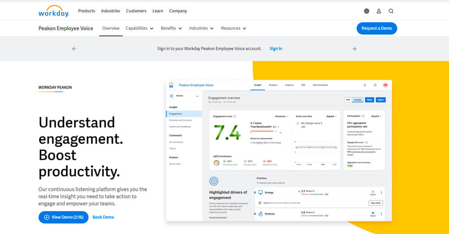Image resolution: width=449 pixels, height=234 pixels.
Task: Click the Workload driver icon
Action: click(260, 214)
